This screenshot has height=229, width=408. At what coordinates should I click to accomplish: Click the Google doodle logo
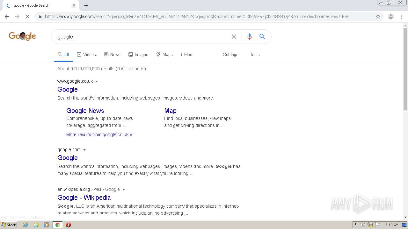22,36
